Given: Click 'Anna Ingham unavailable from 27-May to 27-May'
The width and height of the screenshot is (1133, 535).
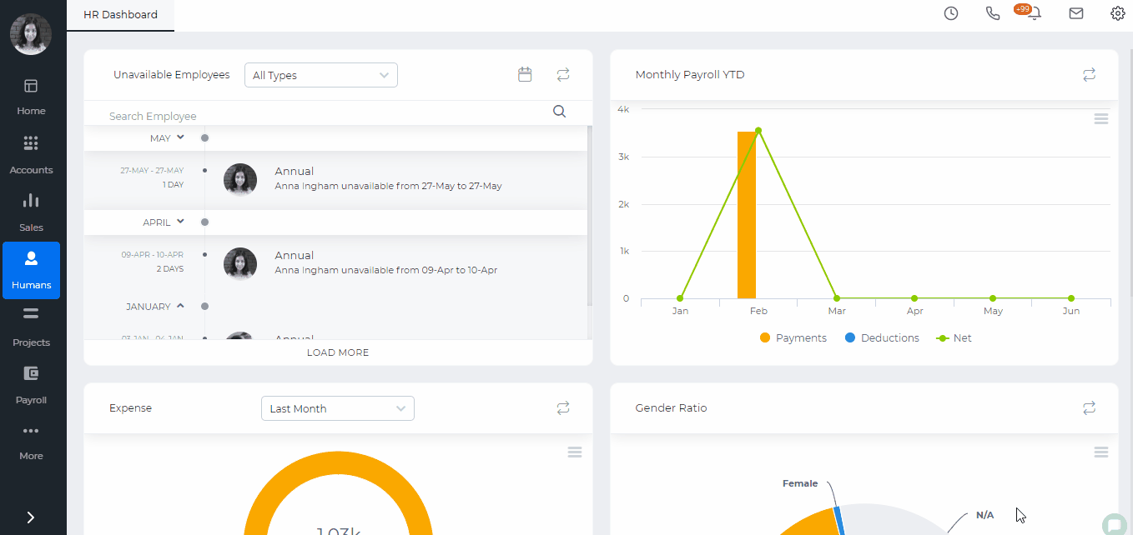Looking at the screenshot, I should coord(388,186).
